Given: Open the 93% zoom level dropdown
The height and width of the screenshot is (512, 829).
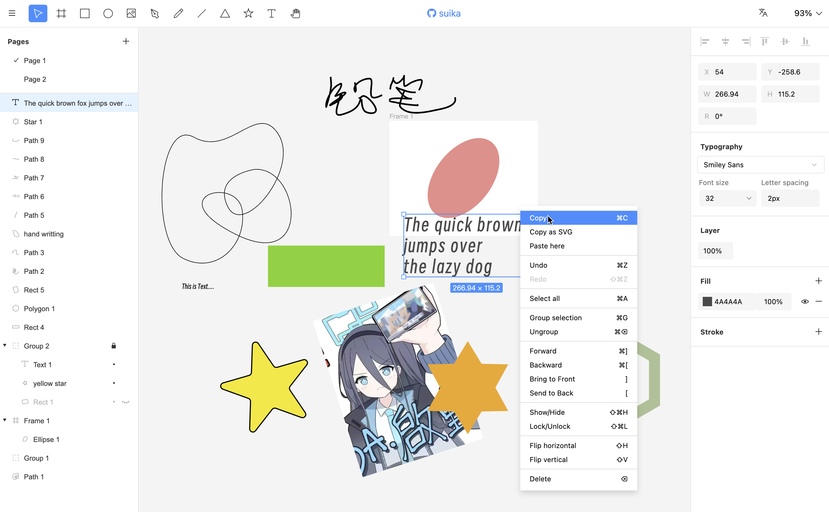Looking at the screenshot, I should (x=808, y=13).
